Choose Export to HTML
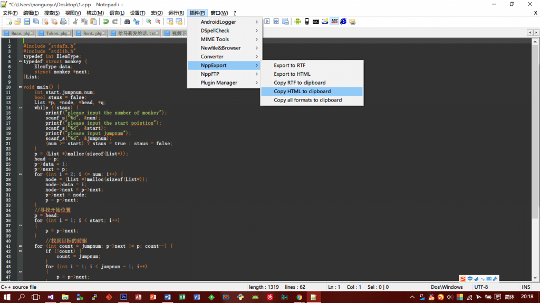Viewport: 540px width, 303px height. tap(312, 74)
